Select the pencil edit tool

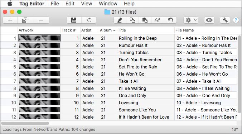[x=120, y=20]
